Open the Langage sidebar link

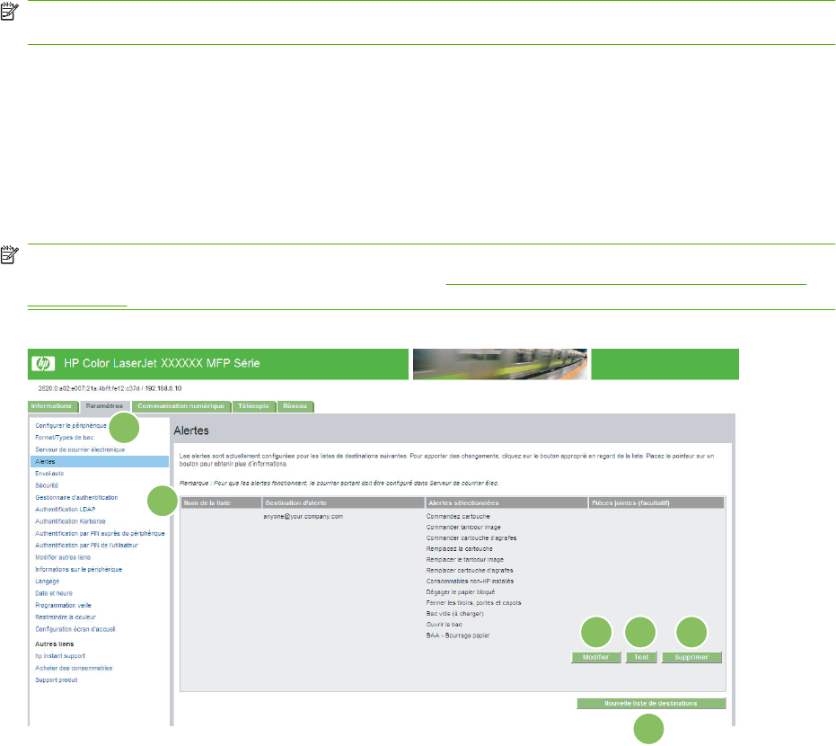click(48, 582)
